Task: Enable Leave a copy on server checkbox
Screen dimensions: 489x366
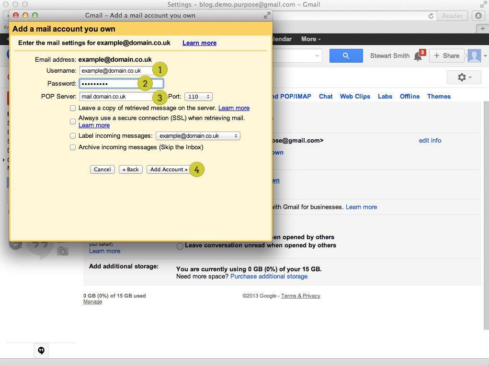Action: (73, 108)
